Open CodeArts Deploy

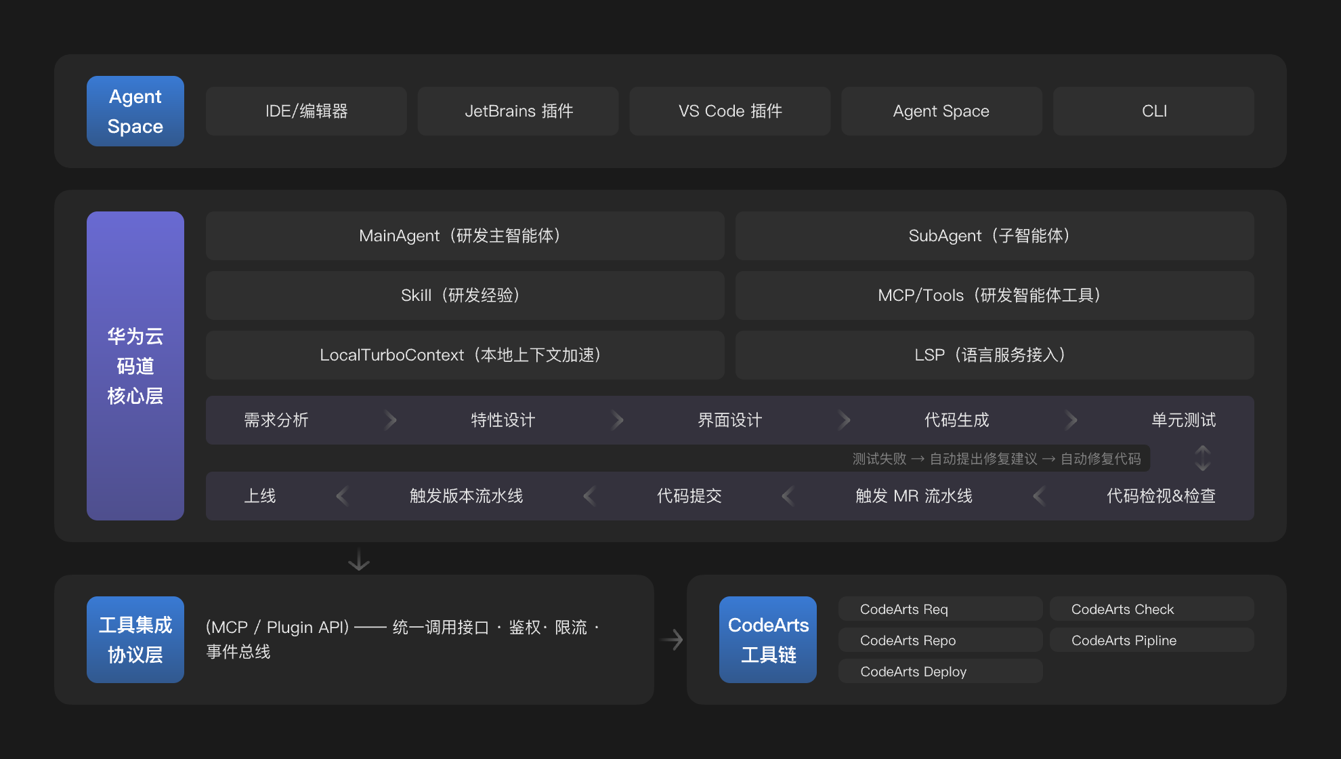click(x=941, y=671)
